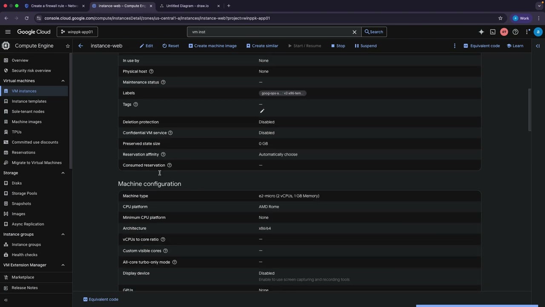Click Create similar
The height and width of the screenshot is (307, 545).
pyautogui.click(x=262, y=46)
